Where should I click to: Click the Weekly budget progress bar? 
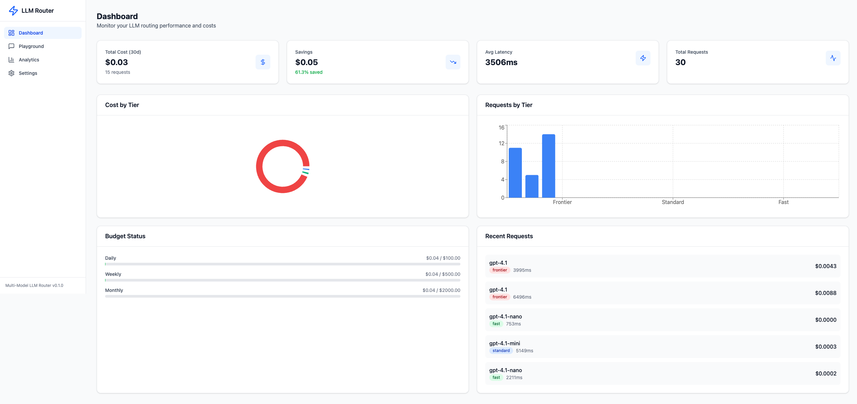pyautogui.click(x=283, y=280)
